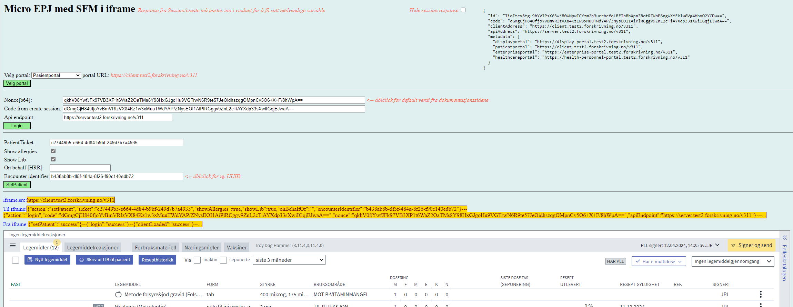This screenshot has width=793, height=307.
Task: Uncheck Show Lib checkbox
Action: pos(53,159)
